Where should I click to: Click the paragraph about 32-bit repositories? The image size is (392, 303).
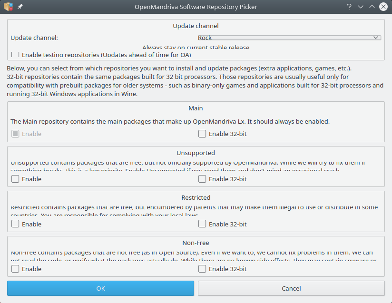(x=195, y=81)
